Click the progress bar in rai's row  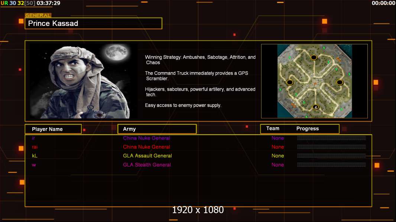click(x=331, y=147)
